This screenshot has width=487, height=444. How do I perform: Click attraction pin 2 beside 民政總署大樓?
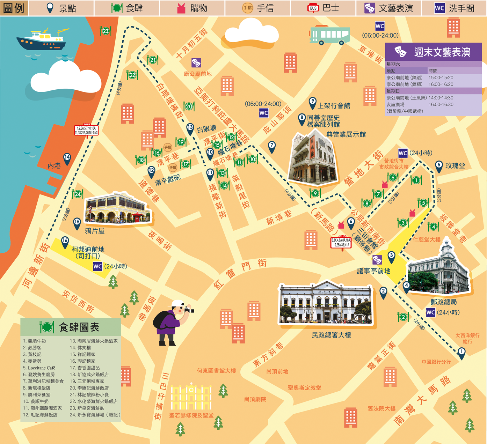383,293
